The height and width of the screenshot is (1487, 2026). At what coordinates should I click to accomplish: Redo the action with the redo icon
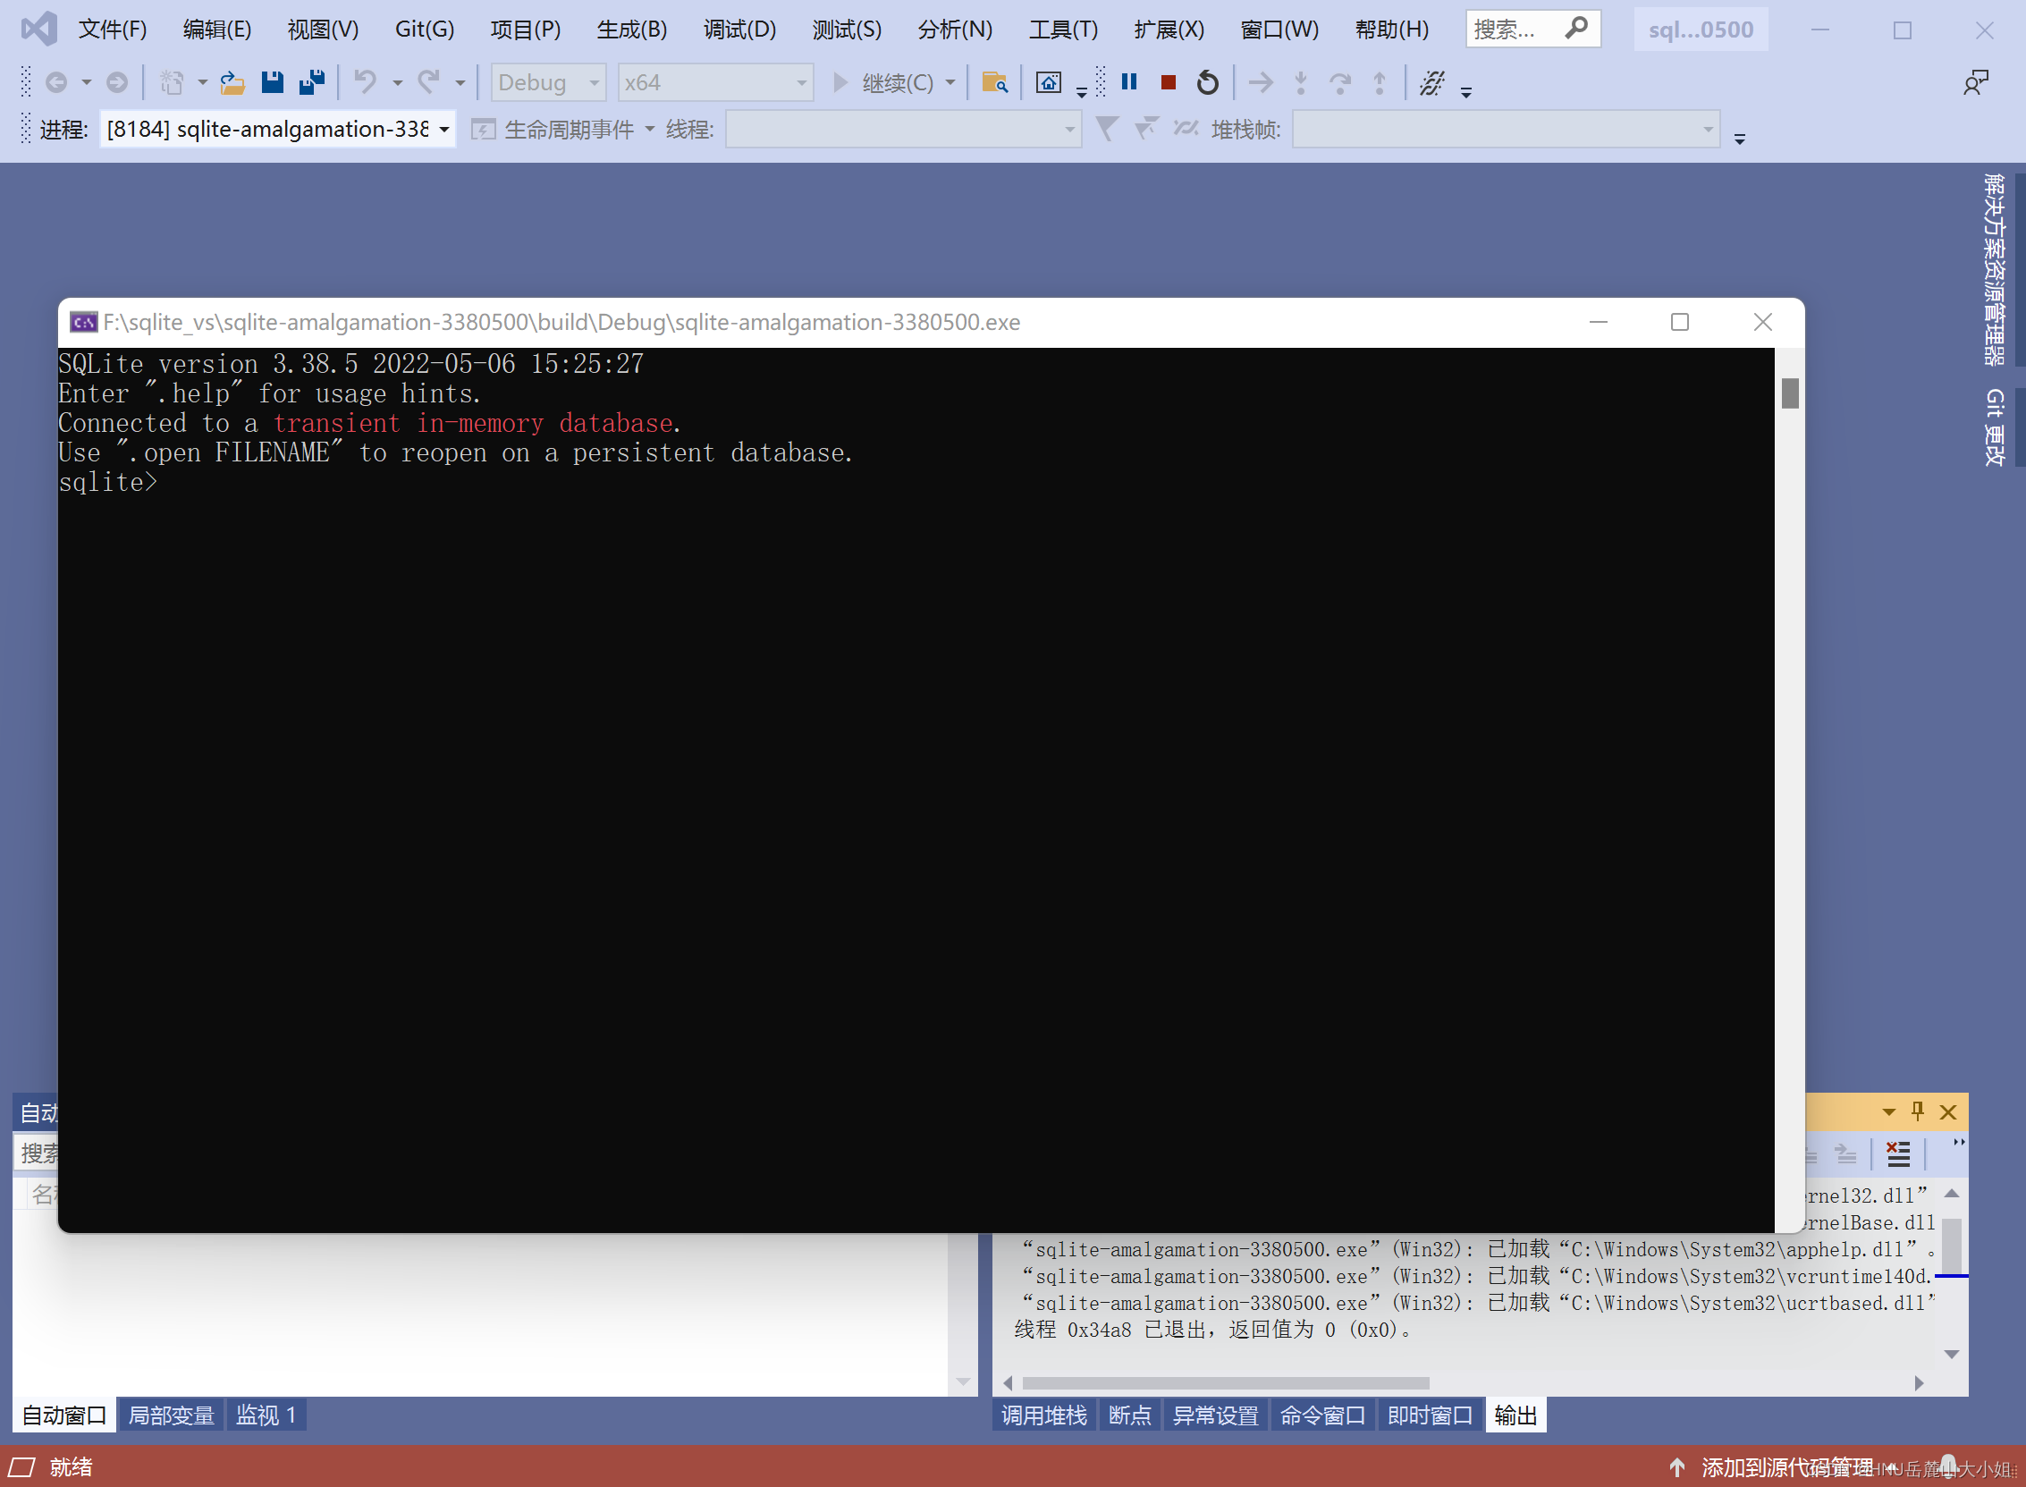pos(428,82)
